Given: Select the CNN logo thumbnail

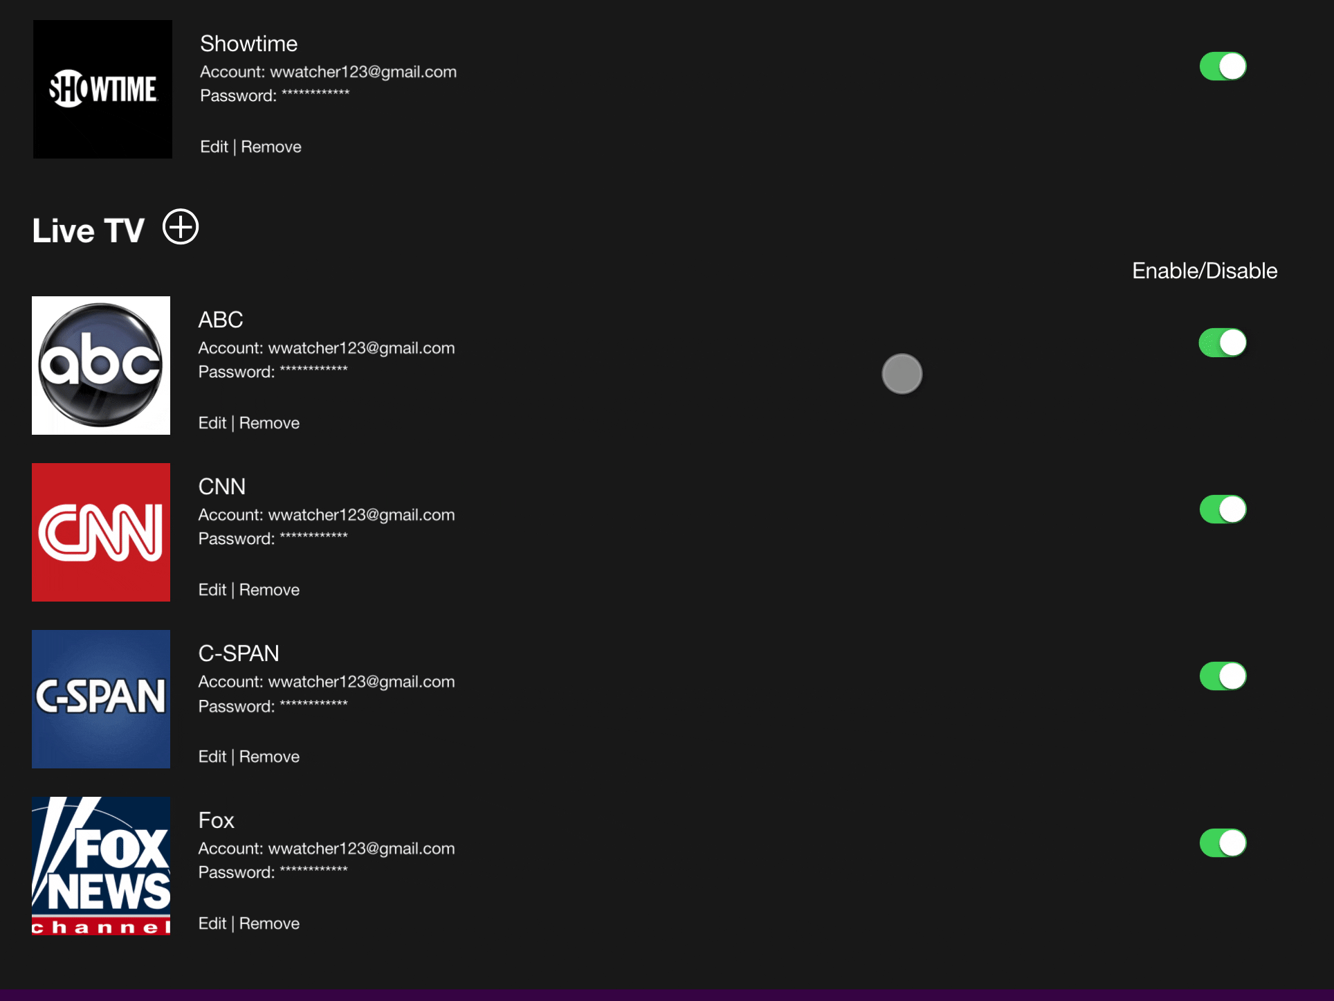Looking at the screenshot, I should (101, 532).
